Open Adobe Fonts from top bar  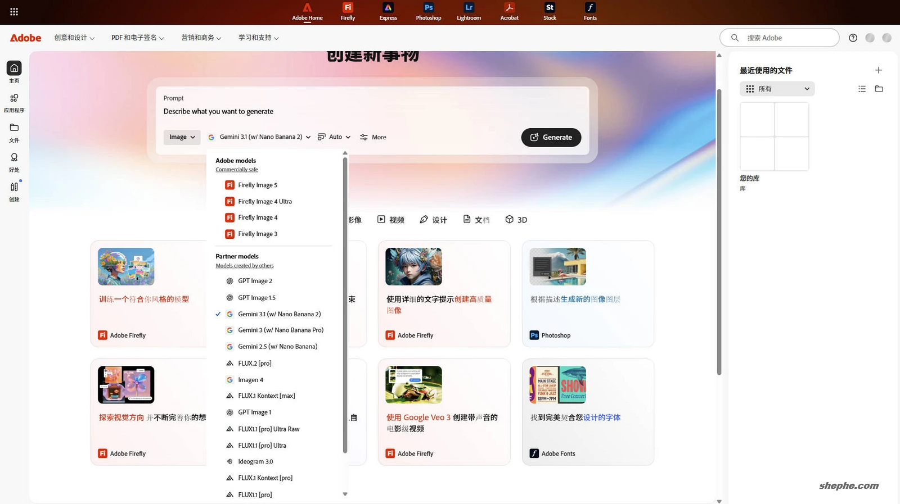(590, 12)
